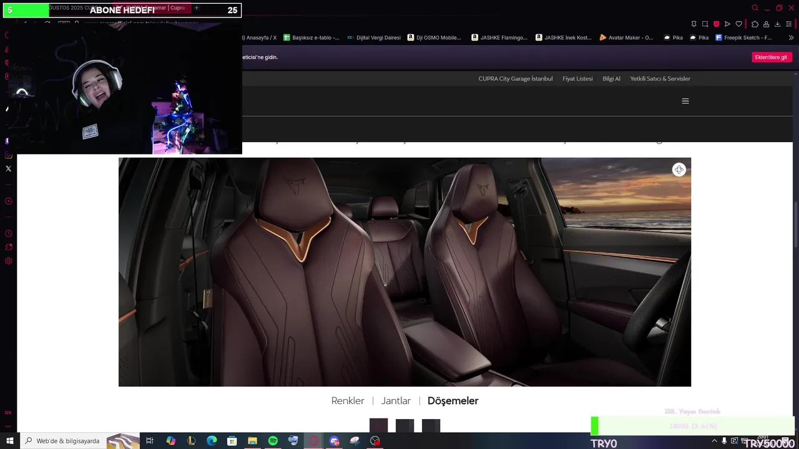Image resolution: width=799 pixels, height=449 pixels.
Task: Open Microsoft Store from the taskbar
Action: click(232, 441)
